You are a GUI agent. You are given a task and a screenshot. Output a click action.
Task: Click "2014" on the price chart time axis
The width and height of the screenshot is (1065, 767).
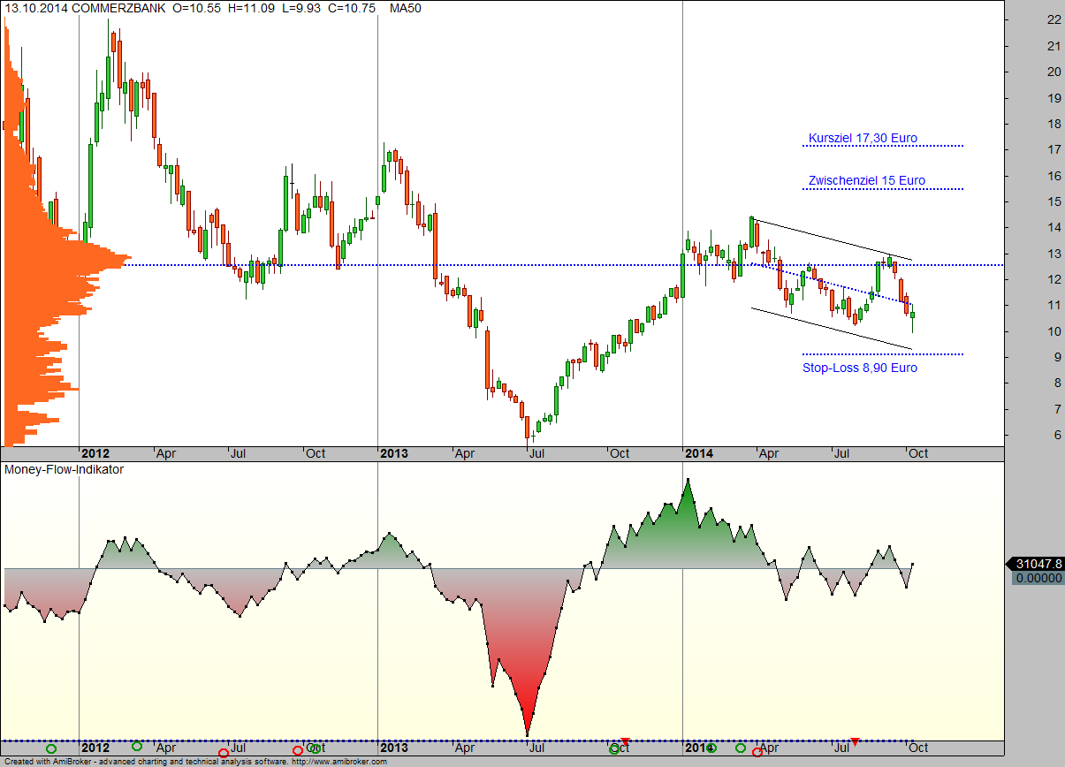coord(699,453)
